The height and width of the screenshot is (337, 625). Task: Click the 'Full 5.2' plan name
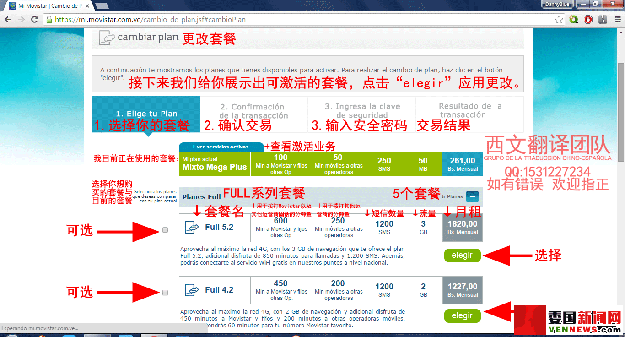[219, 227]
